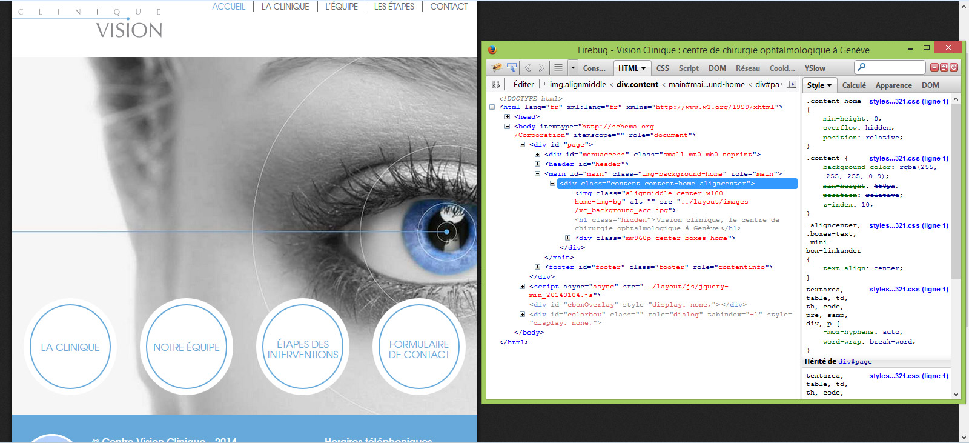Expand the footer id="footer" node

click(x=537, y=267)
